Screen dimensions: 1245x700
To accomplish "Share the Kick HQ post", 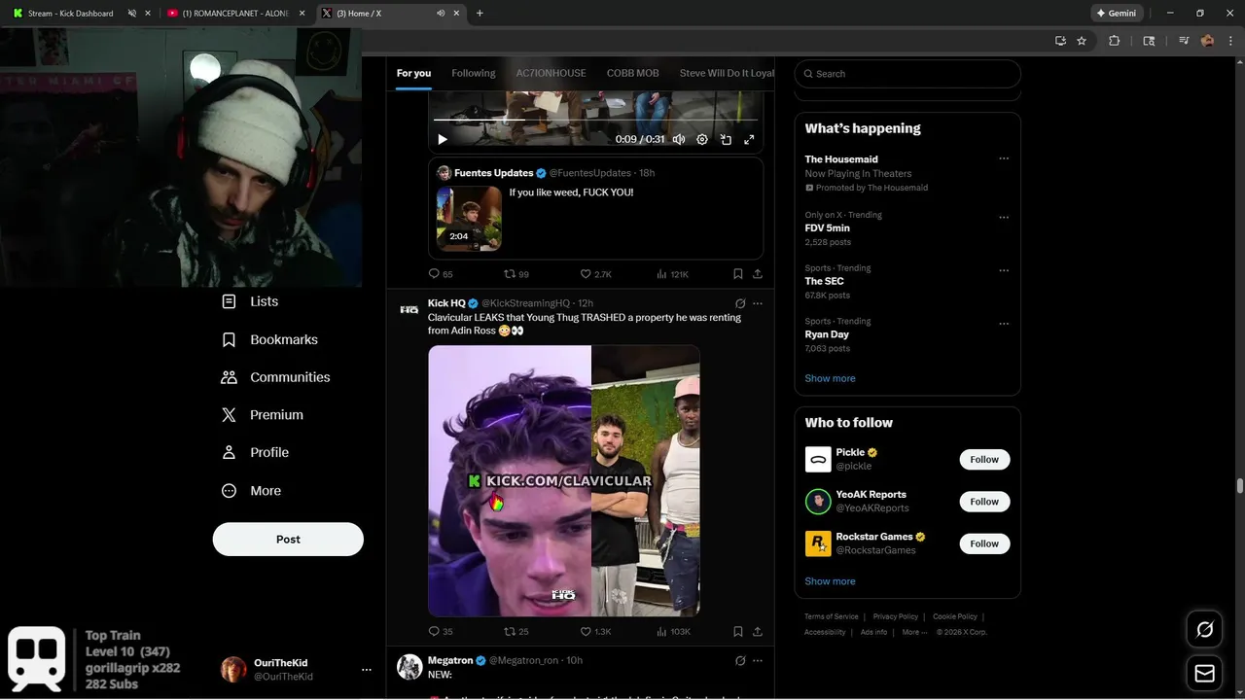I will click(x=758, y=631).
